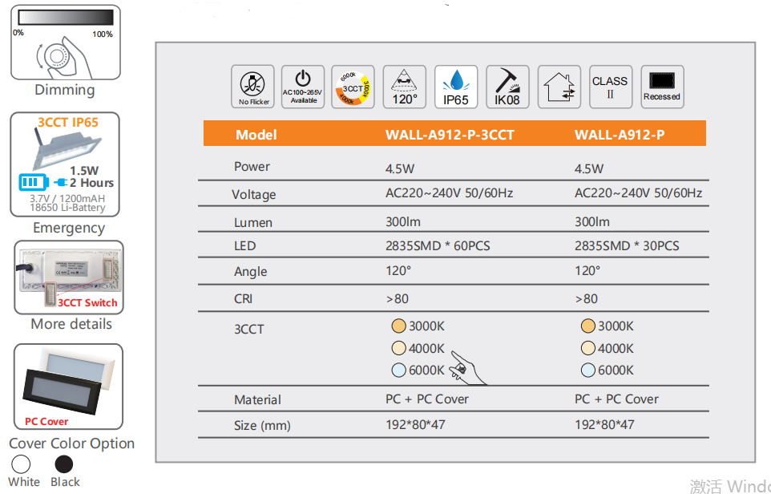Click the 120° beam angle icon
771x494 pixels.
pyautogui.click(x=405, y=87)
